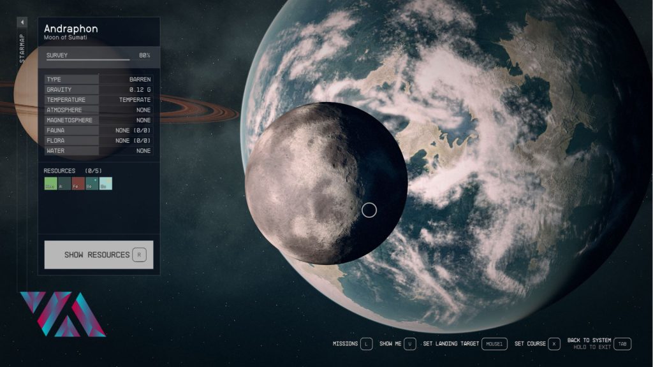The width and height of the screenshot is (653, 367).
Task: Open the Missions label in bottom bar
Action: (x=345, y=344)
